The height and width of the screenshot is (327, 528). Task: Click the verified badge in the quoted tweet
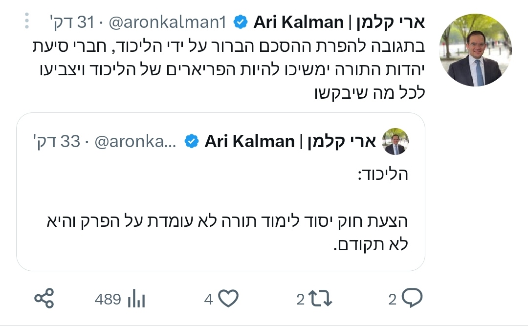(192, 142)
